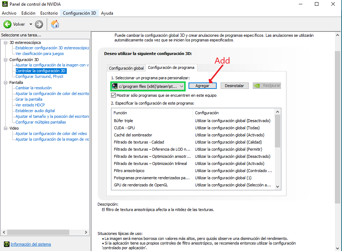Click the Desinstalar button

point(235,86)
